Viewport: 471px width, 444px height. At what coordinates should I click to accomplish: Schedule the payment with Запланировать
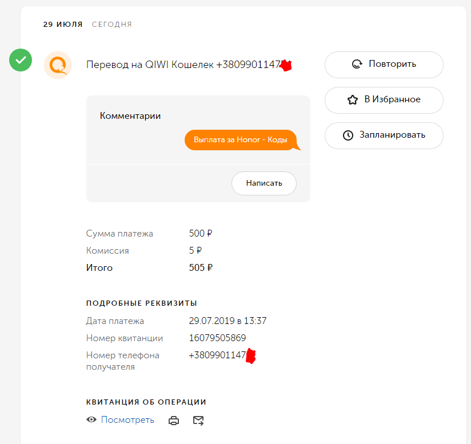pos(384,135)
